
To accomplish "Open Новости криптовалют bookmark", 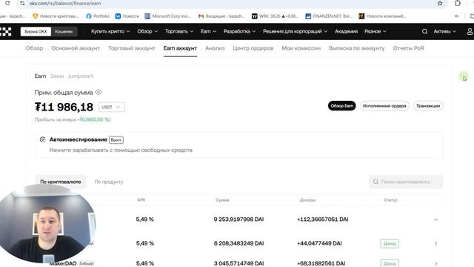I will point(56,16).
